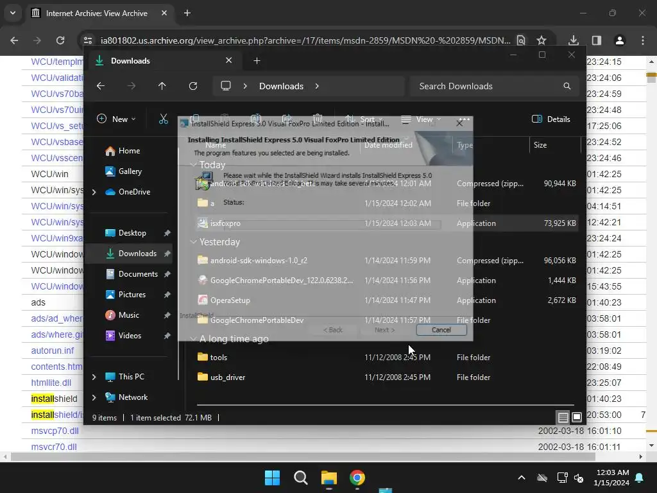The height and width of the screenshot is (493, 657).
Task: Show hidden system tray icons
Action: (x=522, y=478)
